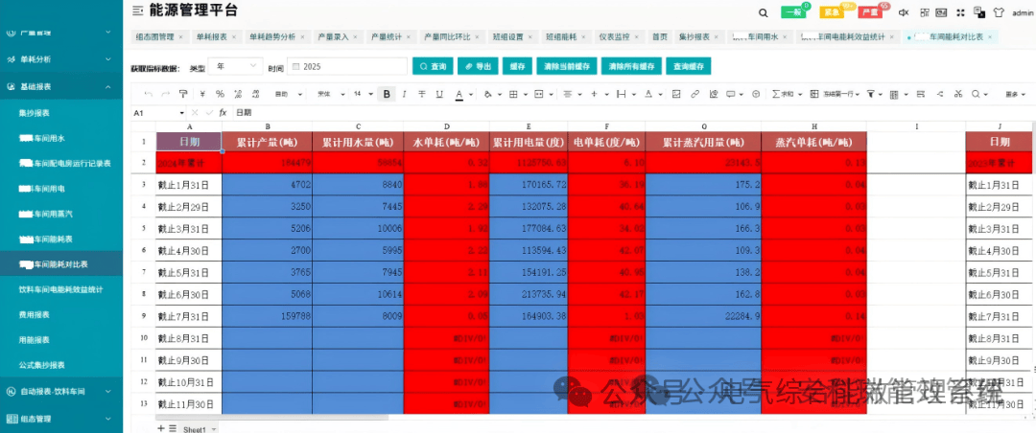This screenshot has width=1036, height=433.
Task: Collapse the 基础报表 sidebar section
Action: 61,86
